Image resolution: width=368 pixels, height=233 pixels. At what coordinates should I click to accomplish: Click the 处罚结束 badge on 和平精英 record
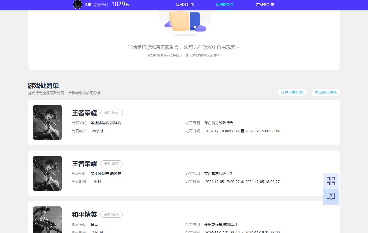111,214
